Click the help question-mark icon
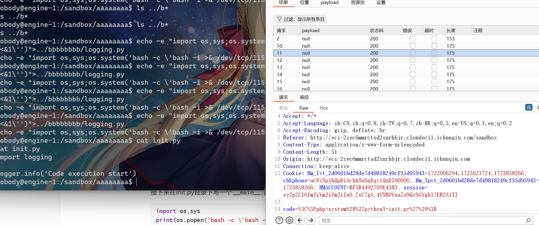The width and height of the screenshot is (539, 225). pyautogui.click(x=279, y=220)
